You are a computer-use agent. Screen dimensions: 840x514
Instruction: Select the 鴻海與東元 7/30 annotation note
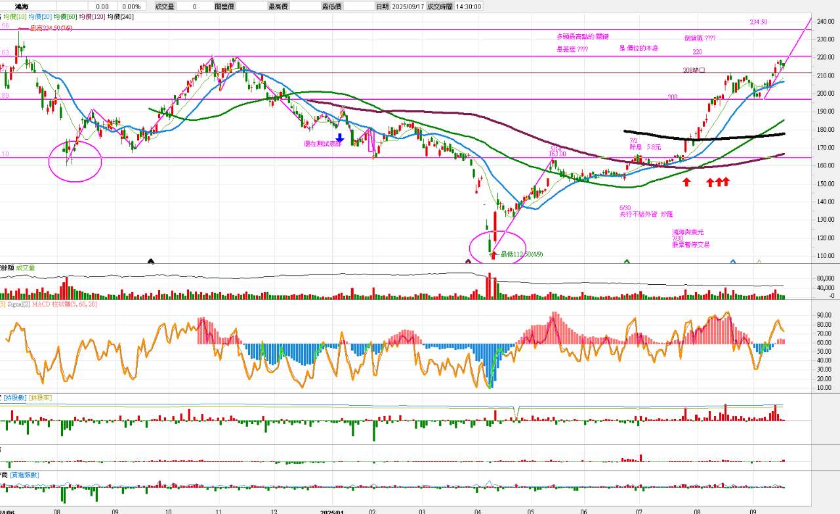690,238
